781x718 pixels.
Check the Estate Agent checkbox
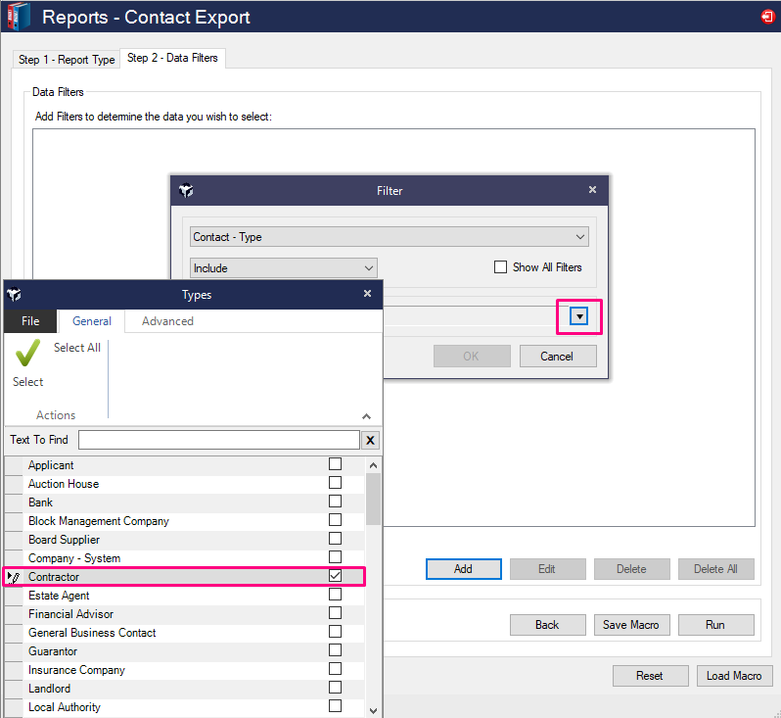pyautogui.click(x=336, y=596)
